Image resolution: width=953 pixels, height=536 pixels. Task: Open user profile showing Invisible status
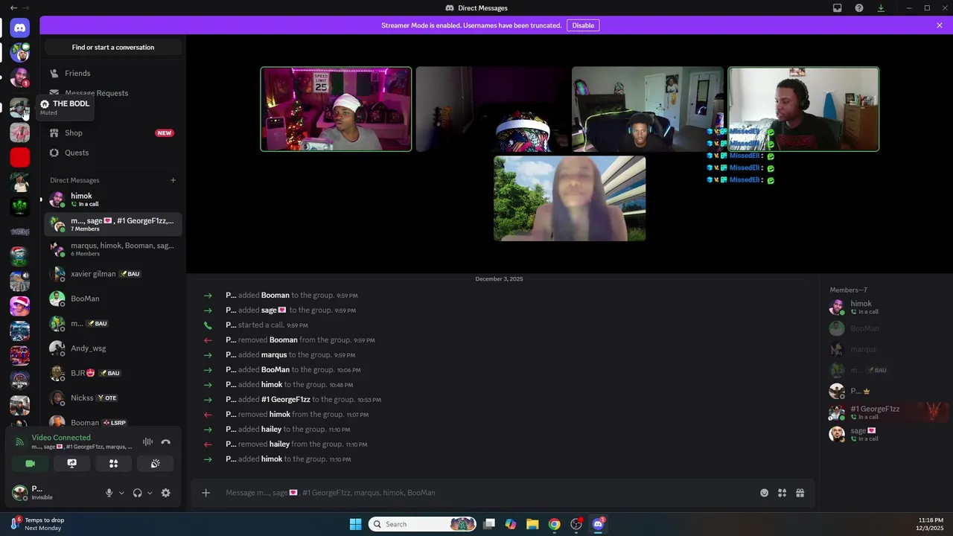click(x=52, y=493)
